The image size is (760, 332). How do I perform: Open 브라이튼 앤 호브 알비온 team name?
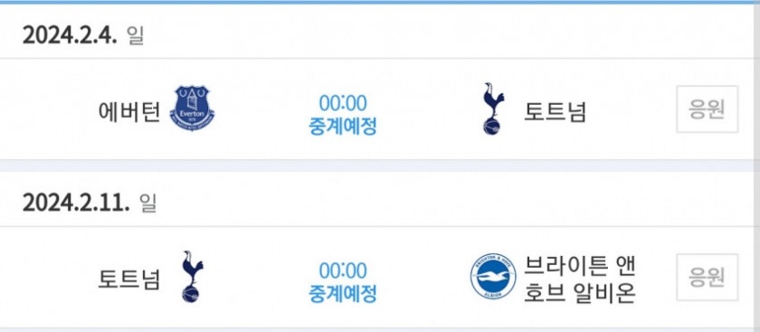click(x=580, y=280)
